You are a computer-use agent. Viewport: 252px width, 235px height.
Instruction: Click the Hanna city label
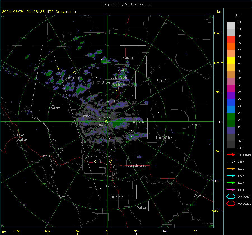pos(196,125)
